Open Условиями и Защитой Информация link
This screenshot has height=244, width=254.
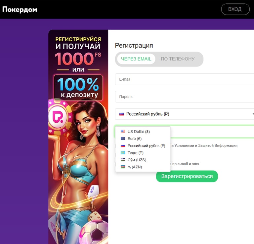click(x=206, y=145)
